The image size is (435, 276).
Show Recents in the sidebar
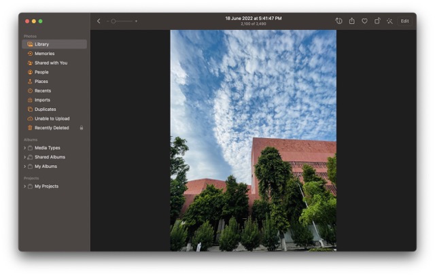(x=43, y=90)
